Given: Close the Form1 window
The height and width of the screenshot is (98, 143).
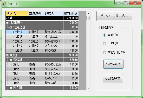Looking at the screenshot, I should 135,3.
